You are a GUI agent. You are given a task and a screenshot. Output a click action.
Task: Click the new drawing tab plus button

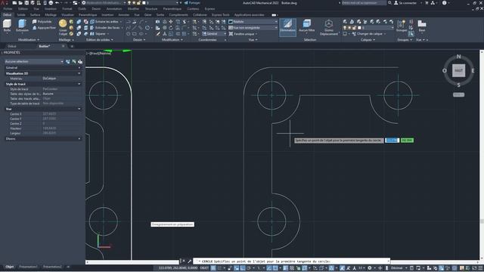tap(72, 46)
